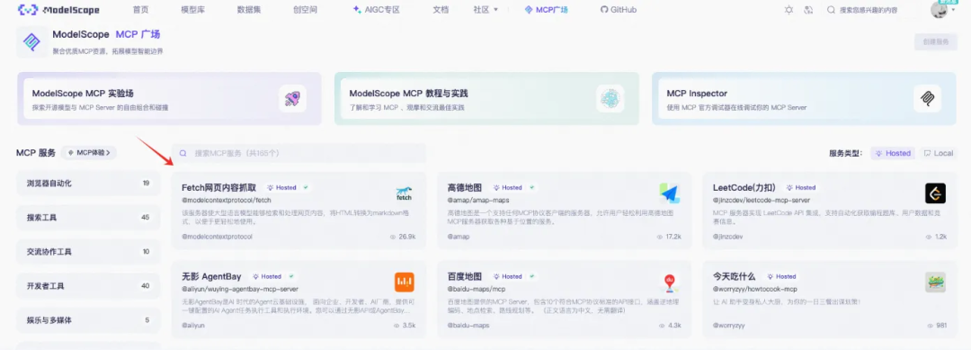Click the 高德地图 paper-plane logo
The height and width of the screenshot is (350, 971).
click(670, 193)
